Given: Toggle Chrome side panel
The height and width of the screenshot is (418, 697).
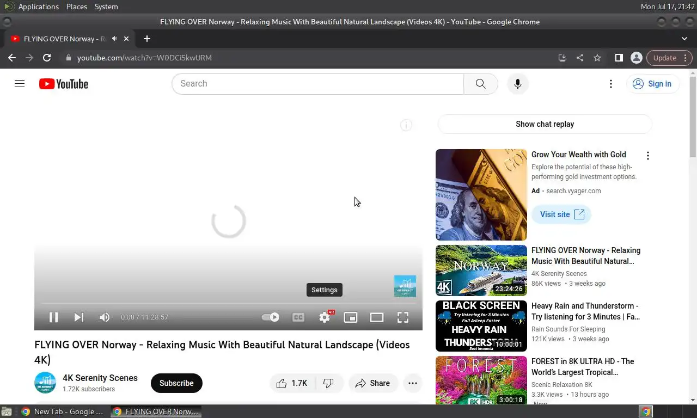Looking at the screenshot, I should (x=619, y=58).
